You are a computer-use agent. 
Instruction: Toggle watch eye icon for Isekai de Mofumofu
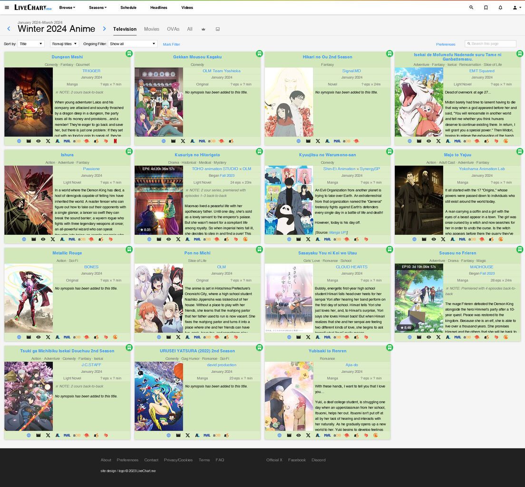point(428,141)
